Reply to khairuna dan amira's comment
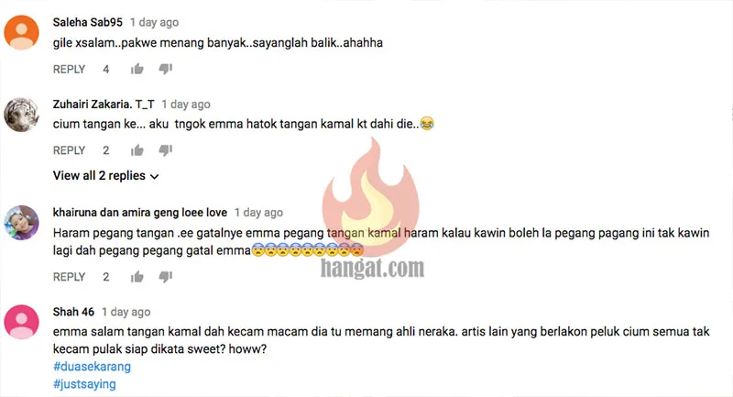This screenshot has height=397, width=733. click(x=70, y=277)
